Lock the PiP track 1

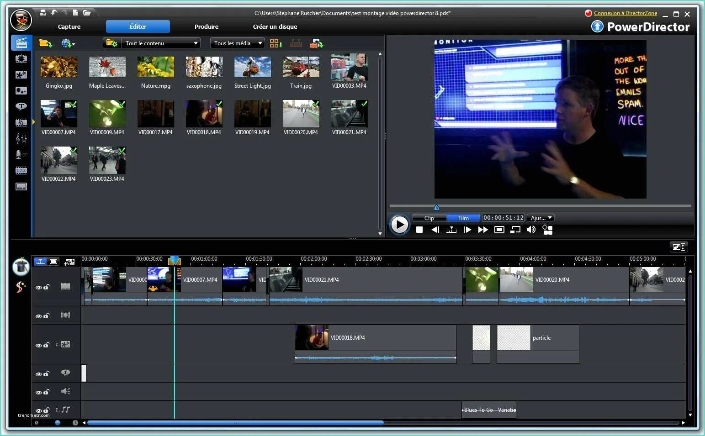pyautogui.click(x=46, y=345)
